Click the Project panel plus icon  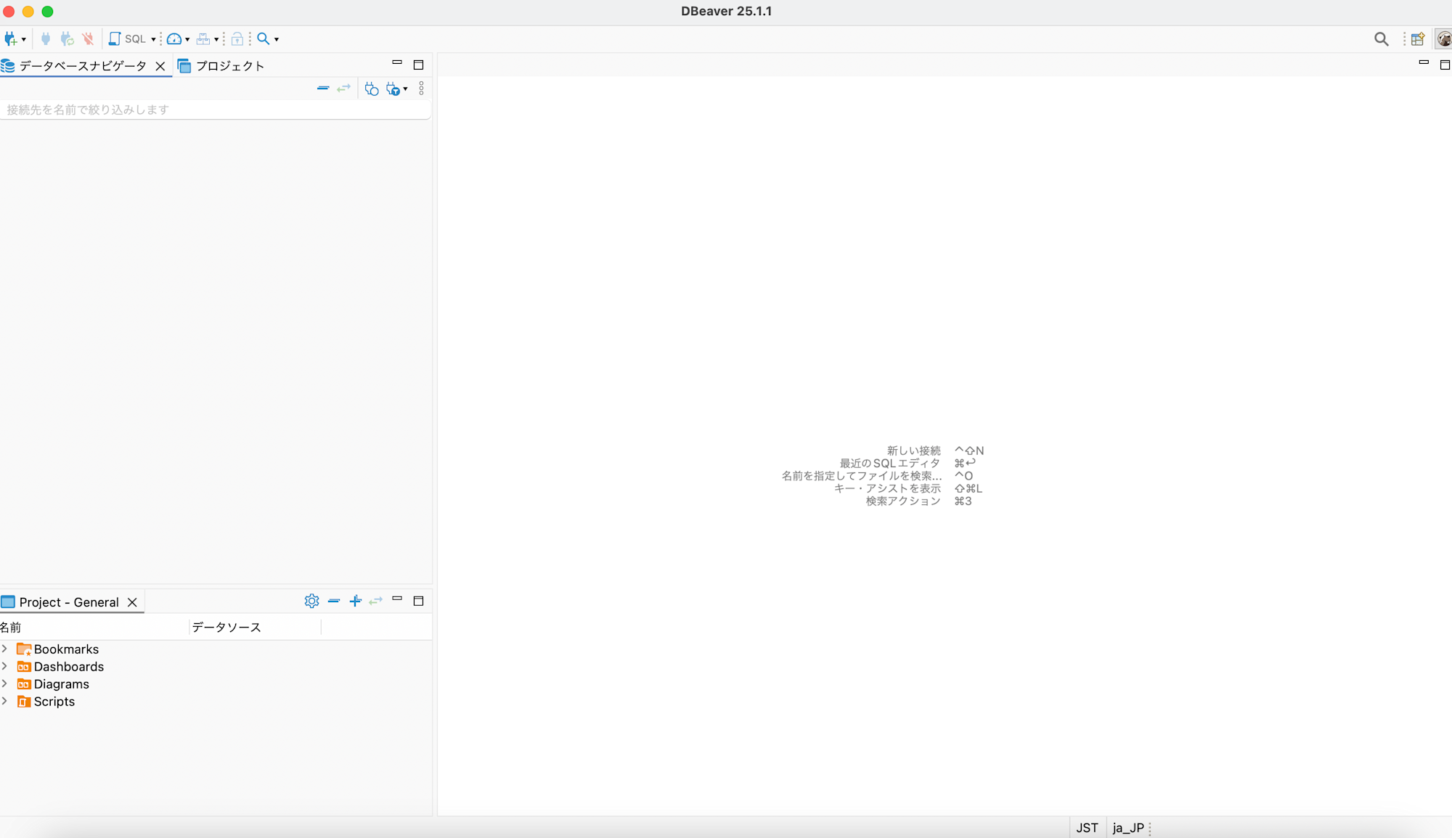click(x=355, y=601)
